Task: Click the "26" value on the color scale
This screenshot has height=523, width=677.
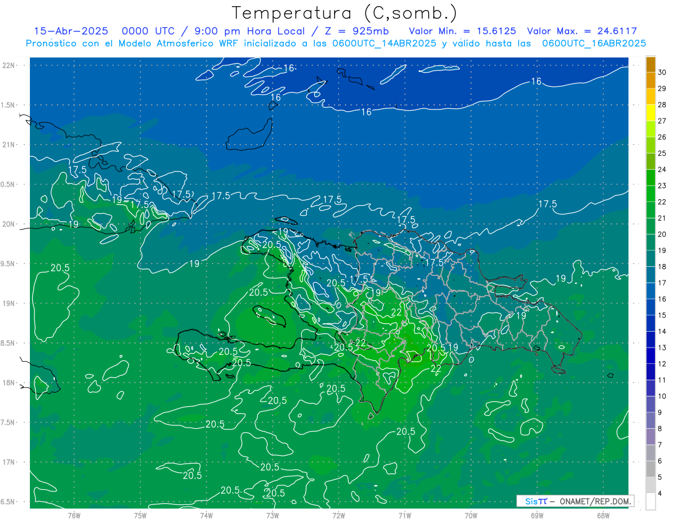Action: coord(662,137)
